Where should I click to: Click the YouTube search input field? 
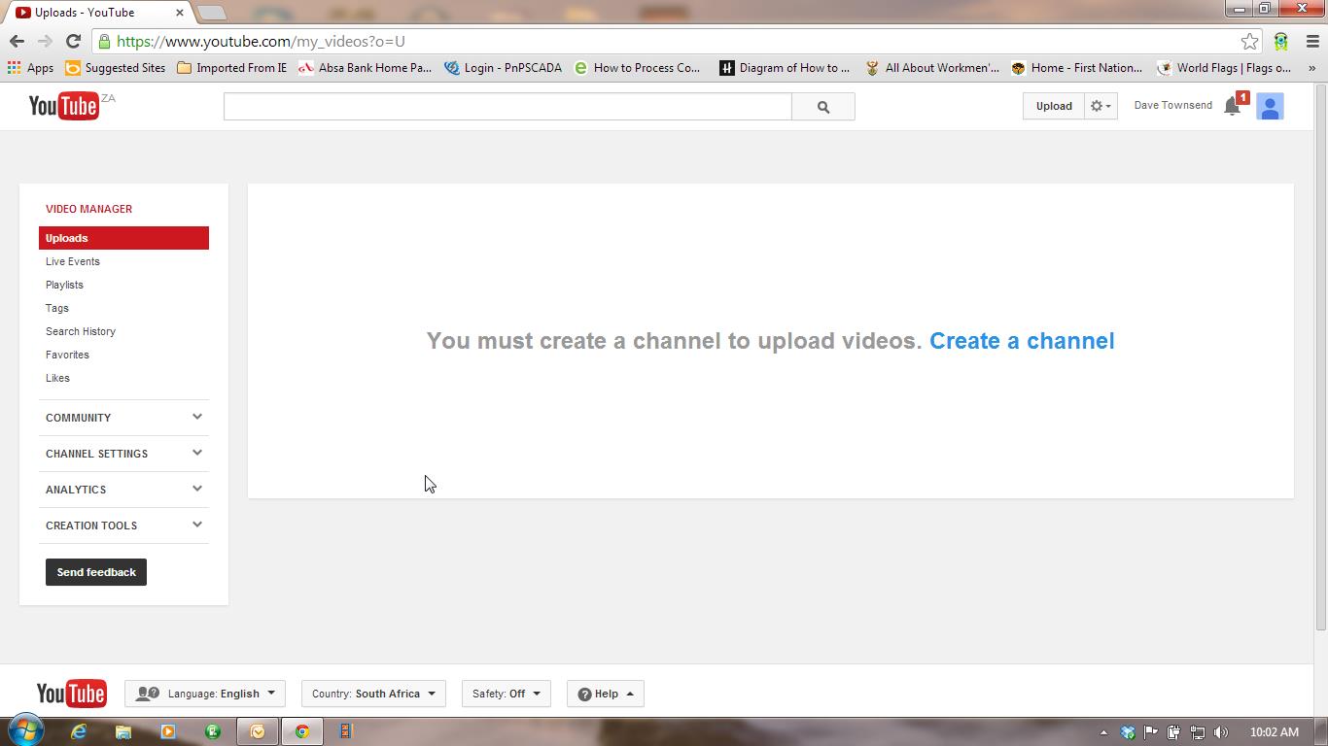tap(507, 107)
